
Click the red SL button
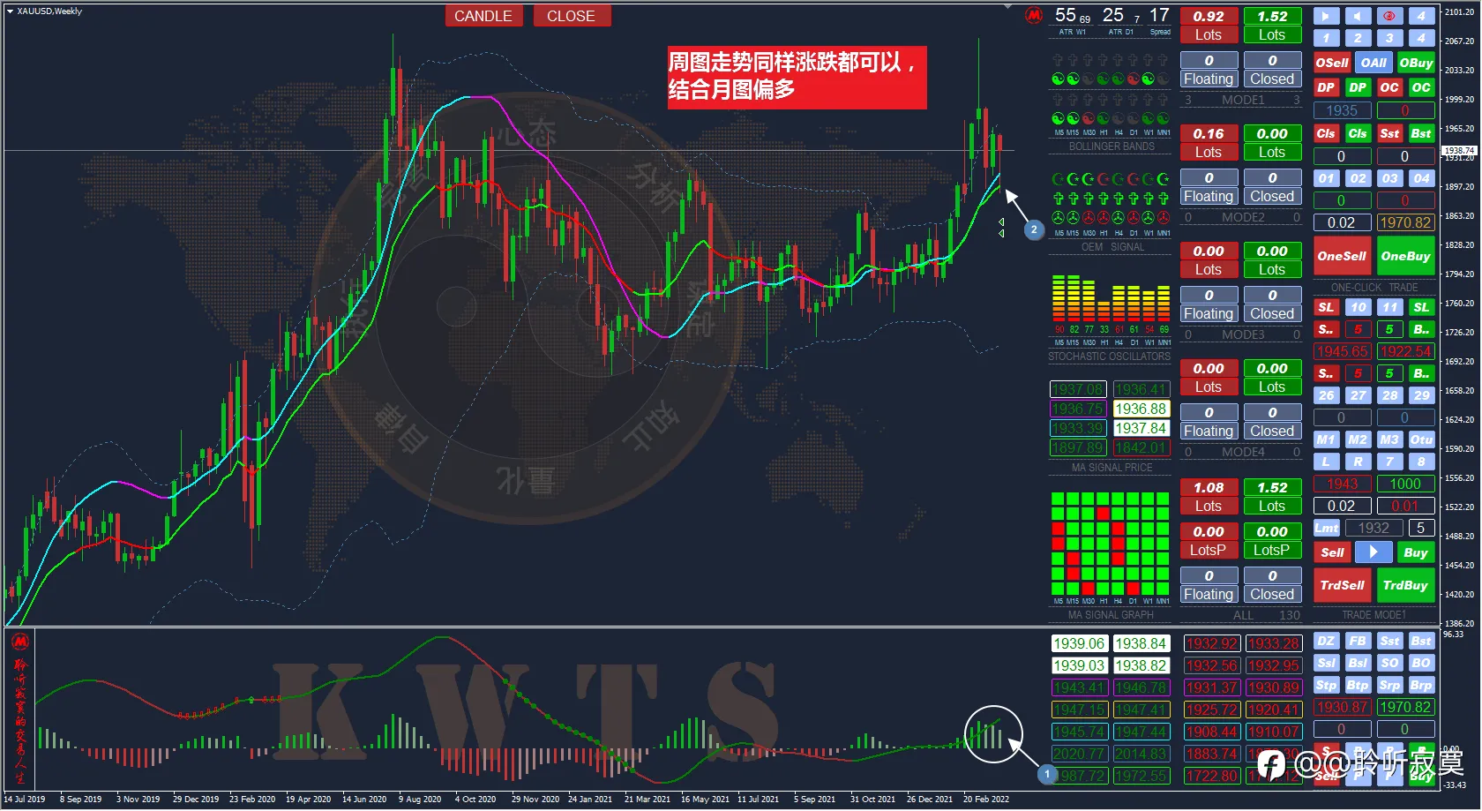pos(1326,307)
